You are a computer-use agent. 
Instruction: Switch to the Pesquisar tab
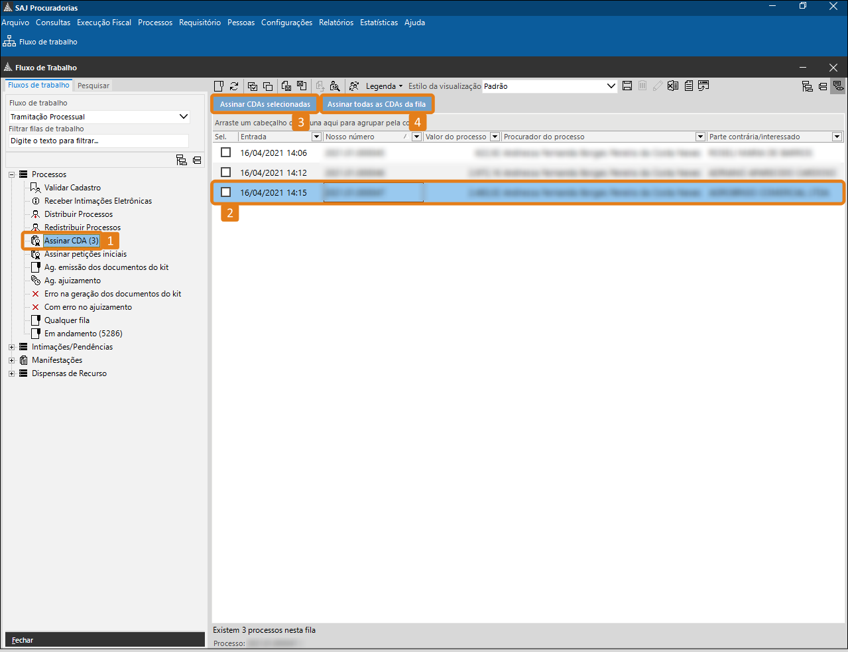coord(93,86)
